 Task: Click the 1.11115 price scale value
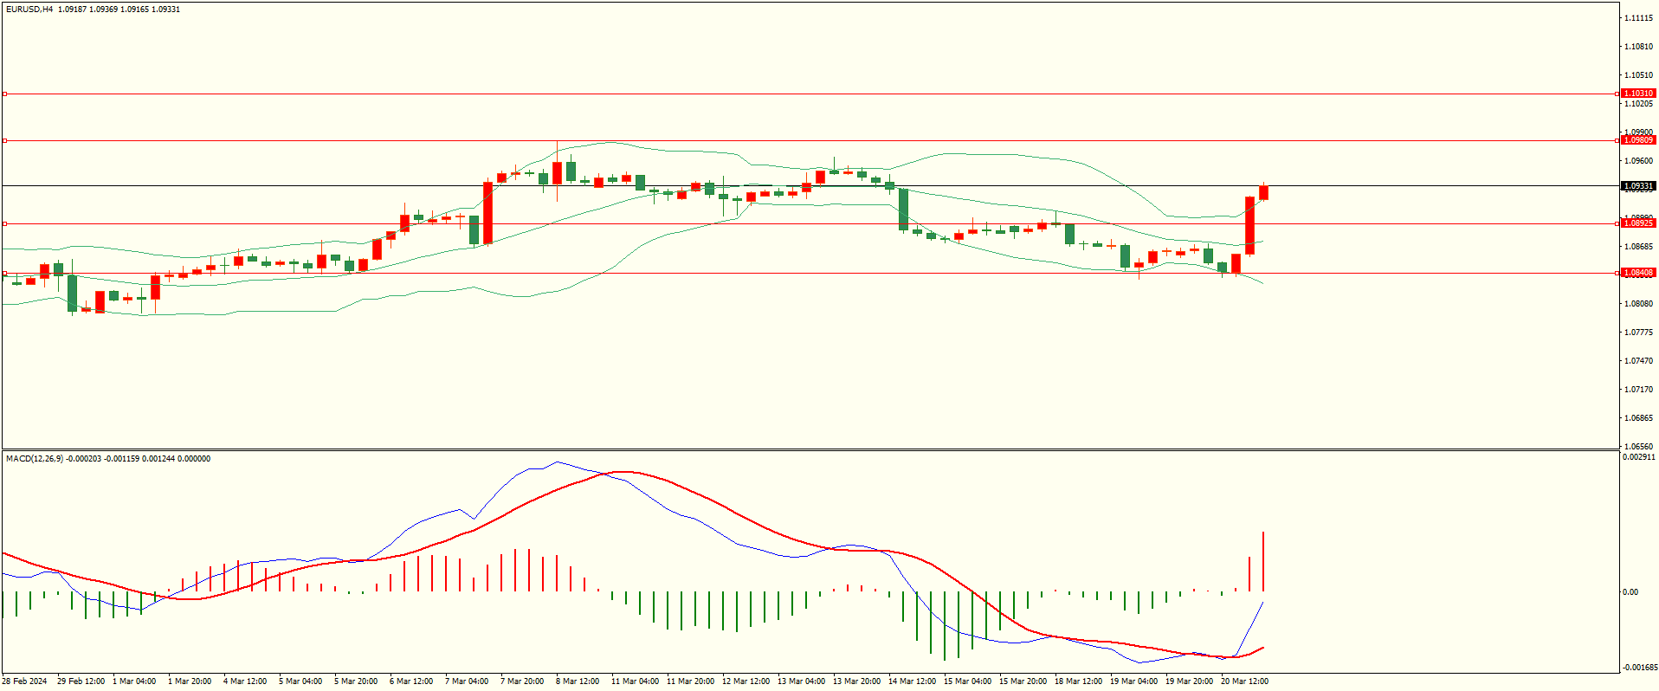[x=1639, y=18]
